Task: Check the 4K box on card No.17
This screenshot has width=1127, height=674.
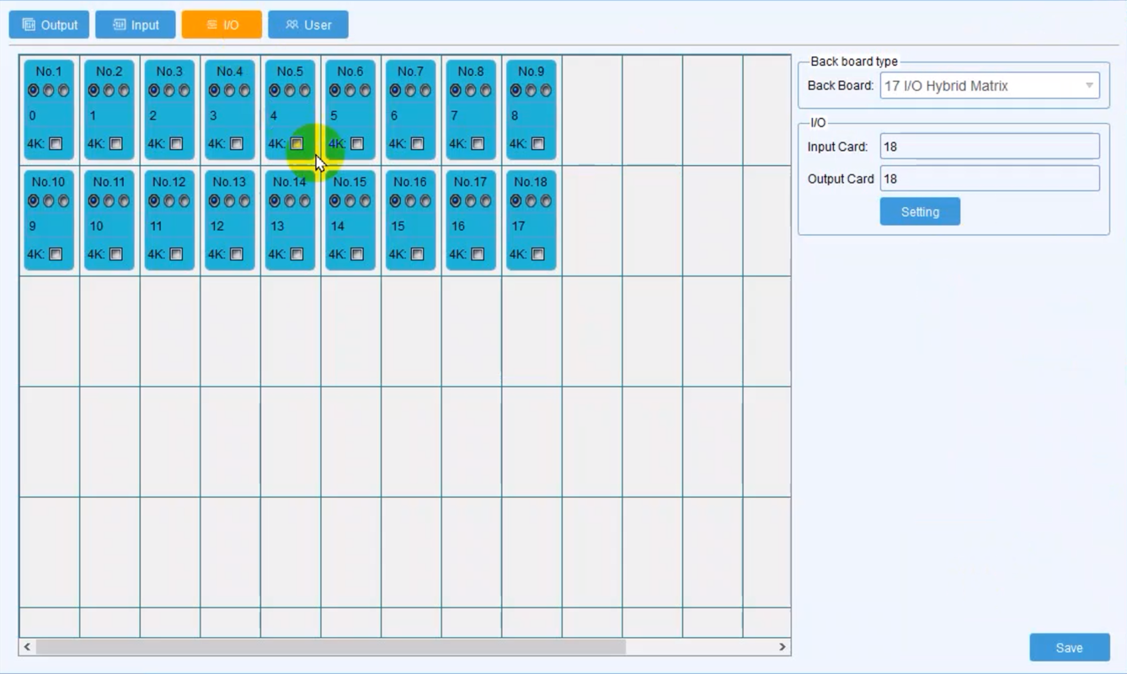Action: click(x=478, y=254)
